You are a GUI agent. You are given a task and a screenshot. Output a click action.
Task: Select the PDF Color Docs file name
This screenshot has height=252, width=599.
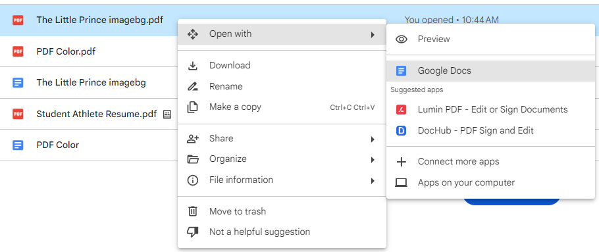click(x=58, y=145)
